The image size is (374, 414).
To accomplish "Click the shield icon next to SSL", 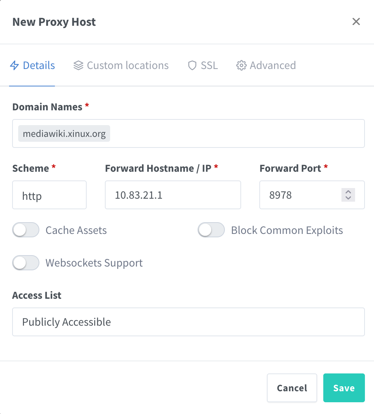I will (x=192, y=65).
